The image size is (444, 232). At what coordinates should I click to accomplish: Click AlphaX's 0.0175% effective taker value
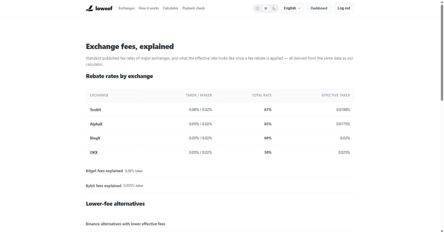tap(343, 124)
